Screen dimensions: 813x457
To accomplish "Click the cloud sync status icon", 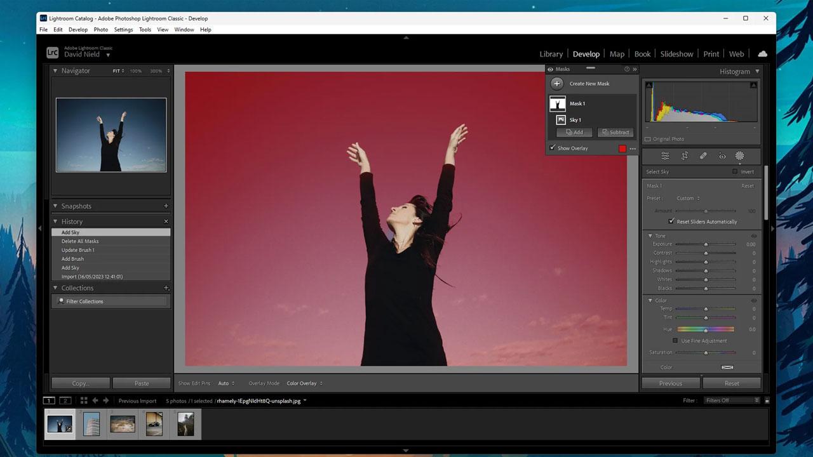I will pyautogui.click(x=762, y=54).
